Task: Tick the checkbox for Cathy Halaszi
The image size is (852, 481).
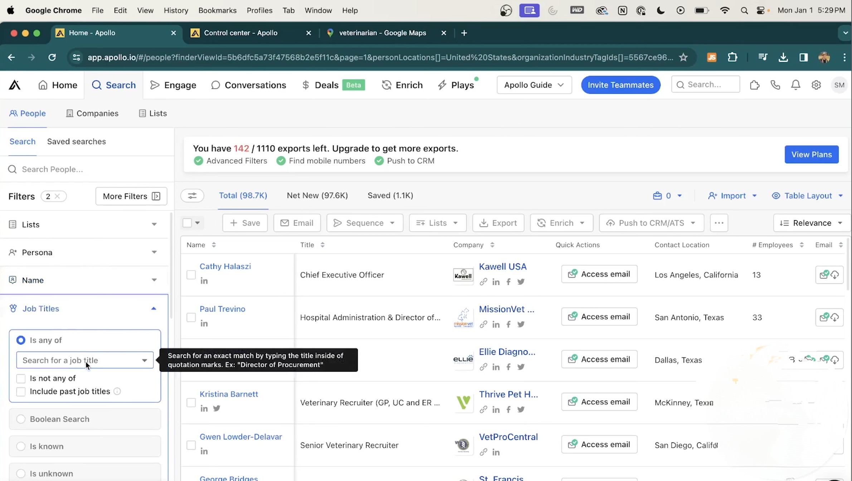Action: tap(191, 275)
